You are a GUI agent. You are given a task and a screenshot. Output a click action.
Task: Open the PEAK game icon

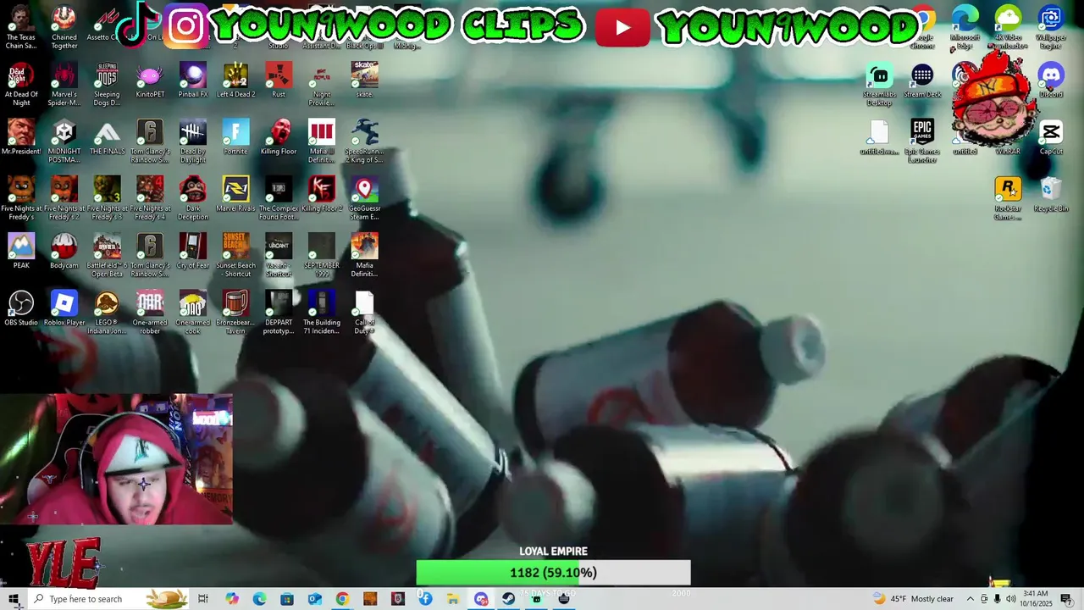[x=21, y=251]
